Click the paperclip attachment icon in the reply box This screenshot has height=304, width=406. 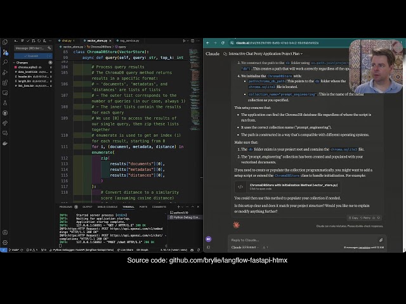click(381, 240)
